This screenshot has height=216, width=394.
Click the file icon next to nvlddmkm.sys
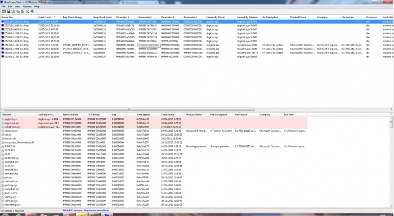click(3, 127)
